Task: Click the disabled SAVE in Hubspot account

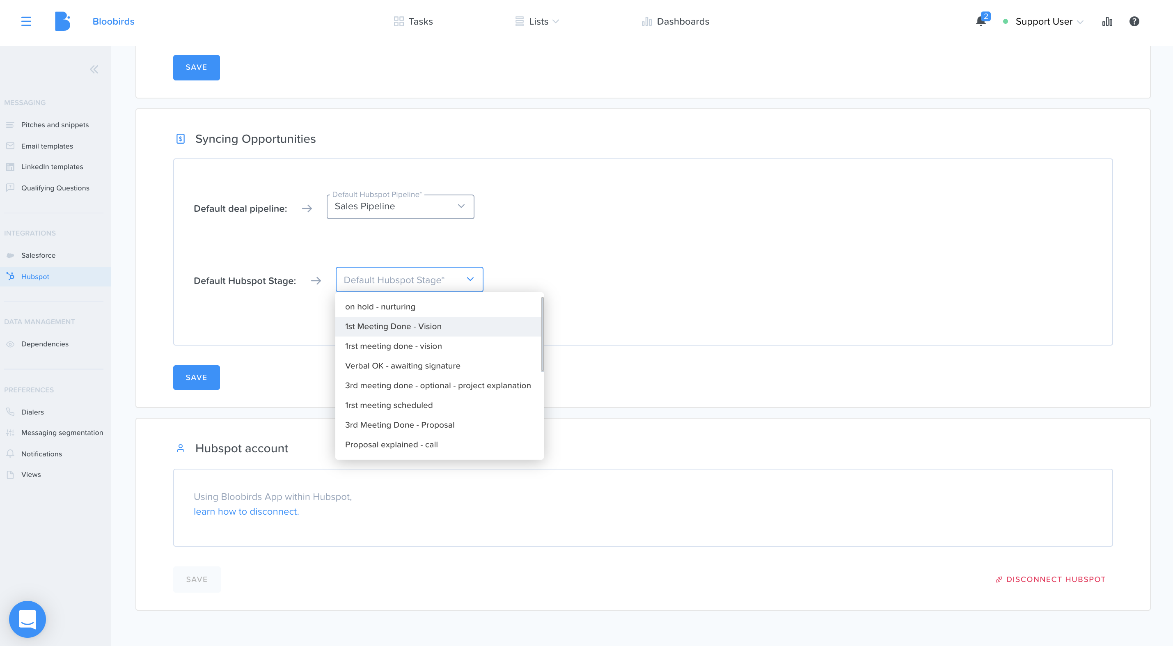Action: click(x=197, y=580)
